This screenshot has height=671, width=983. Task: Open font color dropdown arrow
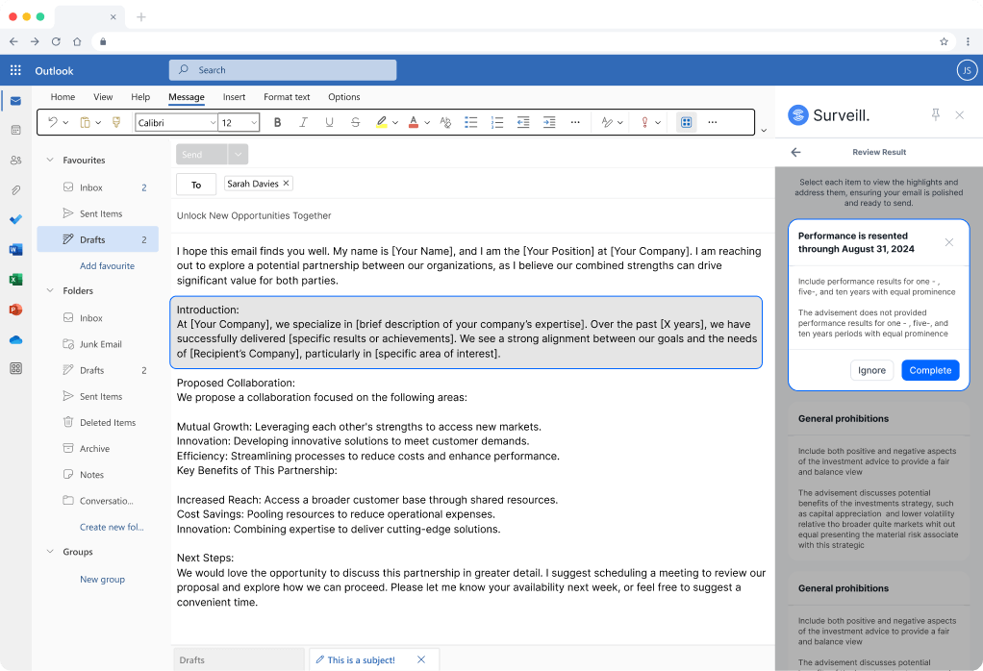point(427,123)
